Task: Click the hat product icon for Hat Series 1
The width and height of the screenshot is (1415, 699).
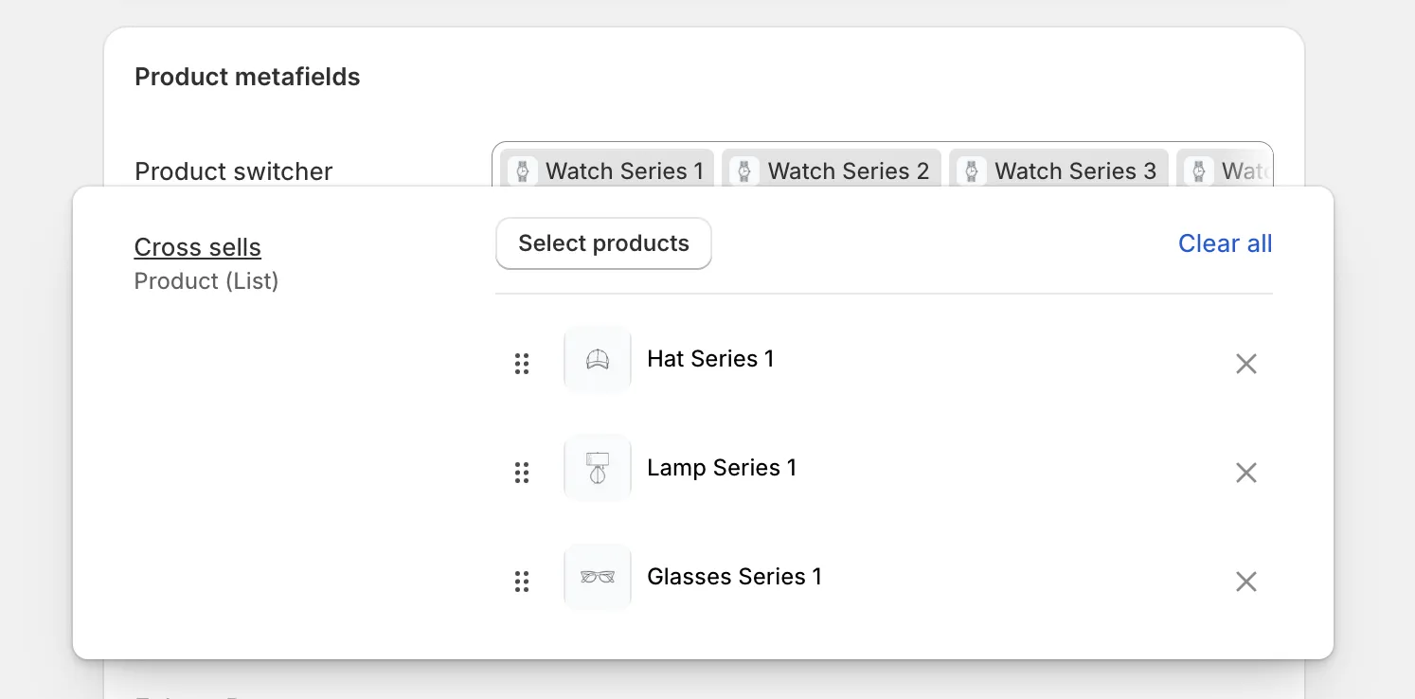Action: [597, 359]
